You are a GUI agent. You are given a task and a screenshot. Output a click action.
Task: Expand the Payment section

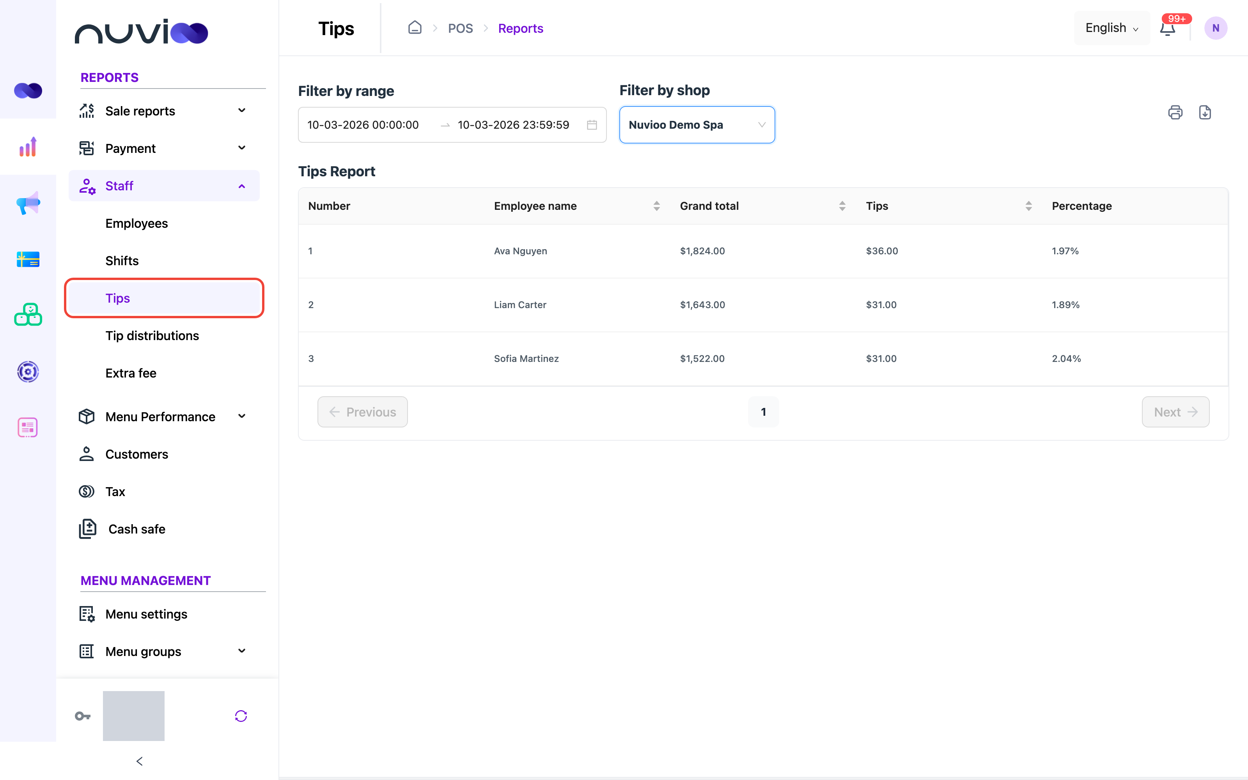click(164, 148)
